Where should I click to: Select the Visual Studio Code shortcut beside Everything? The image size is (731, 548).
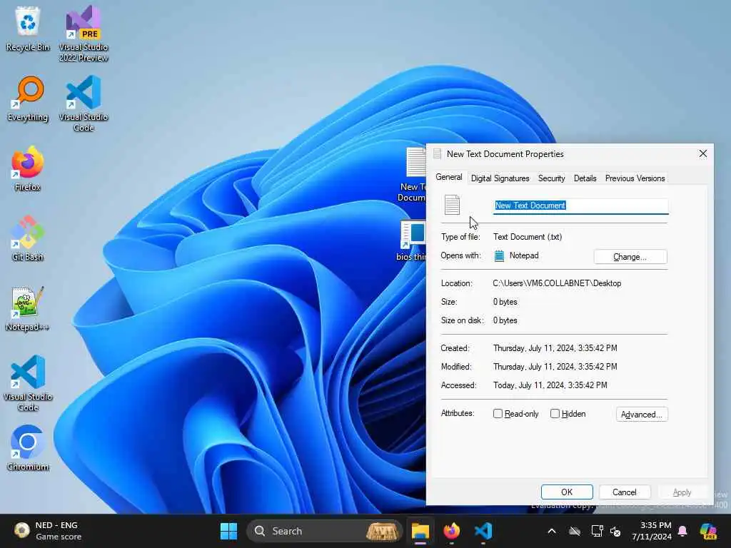pyautogui.click(x=84, y=103)
